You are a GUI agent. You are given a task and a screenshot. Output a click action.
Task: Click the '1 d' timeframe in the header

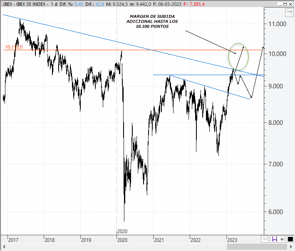tap(54, 4)
